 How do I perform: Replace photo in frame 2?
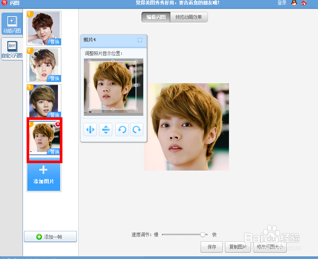coord(54,78)
